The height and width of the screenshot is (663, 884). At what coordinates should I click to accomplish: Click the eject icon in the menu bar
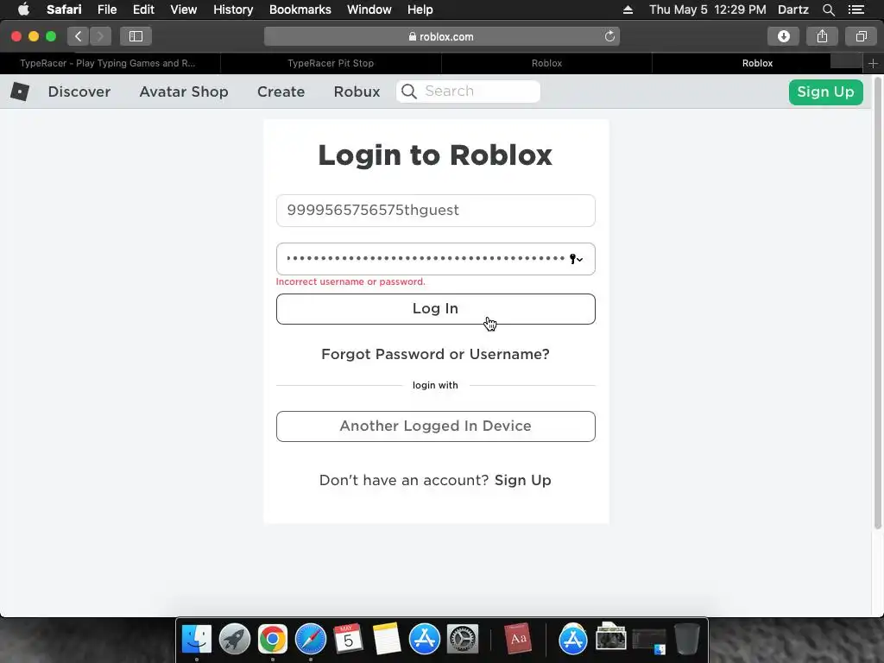[x=628, y=9]
